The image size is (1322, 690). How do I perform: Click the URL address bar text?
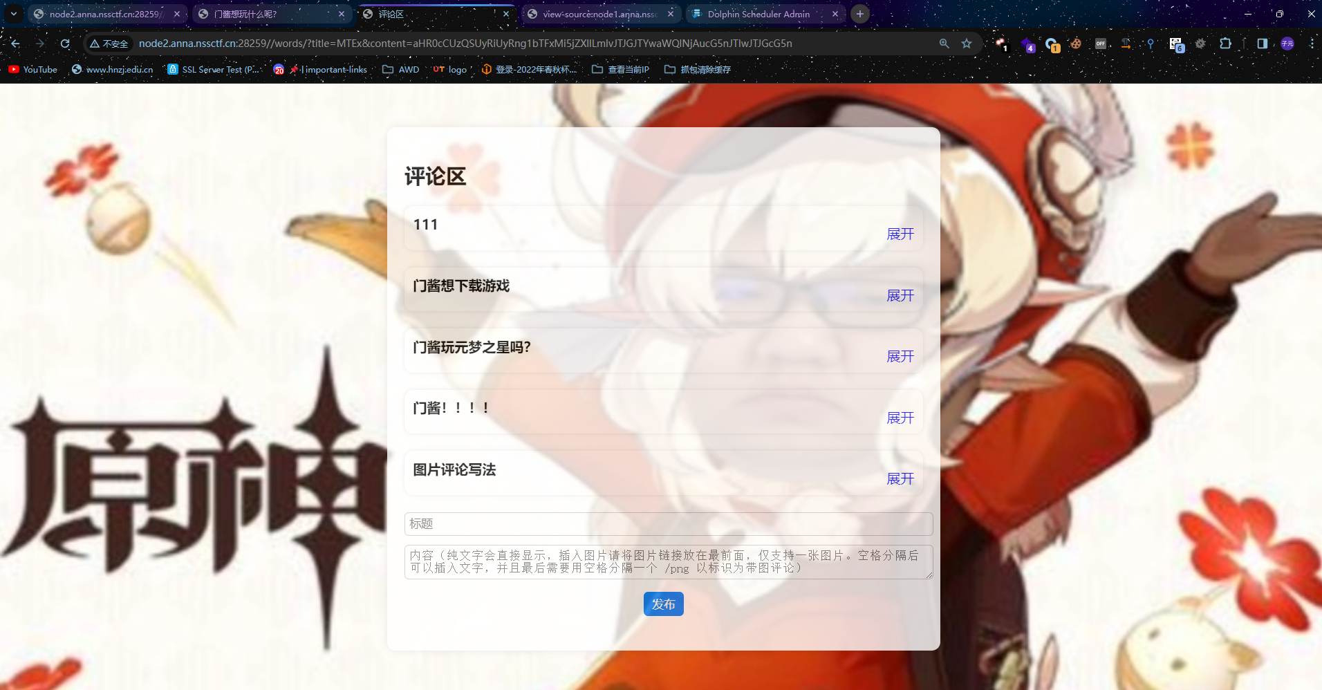tap(465, 44)
